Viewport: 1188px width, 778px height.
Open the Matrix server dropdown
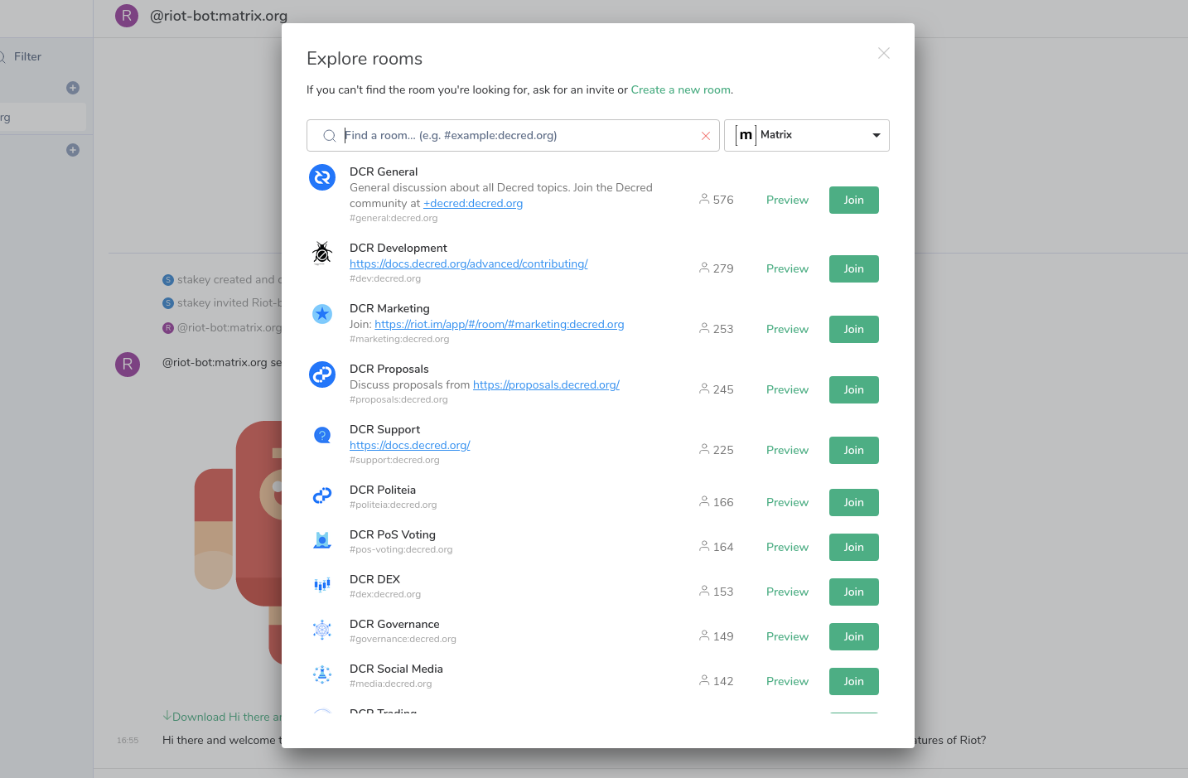[807, 135]
